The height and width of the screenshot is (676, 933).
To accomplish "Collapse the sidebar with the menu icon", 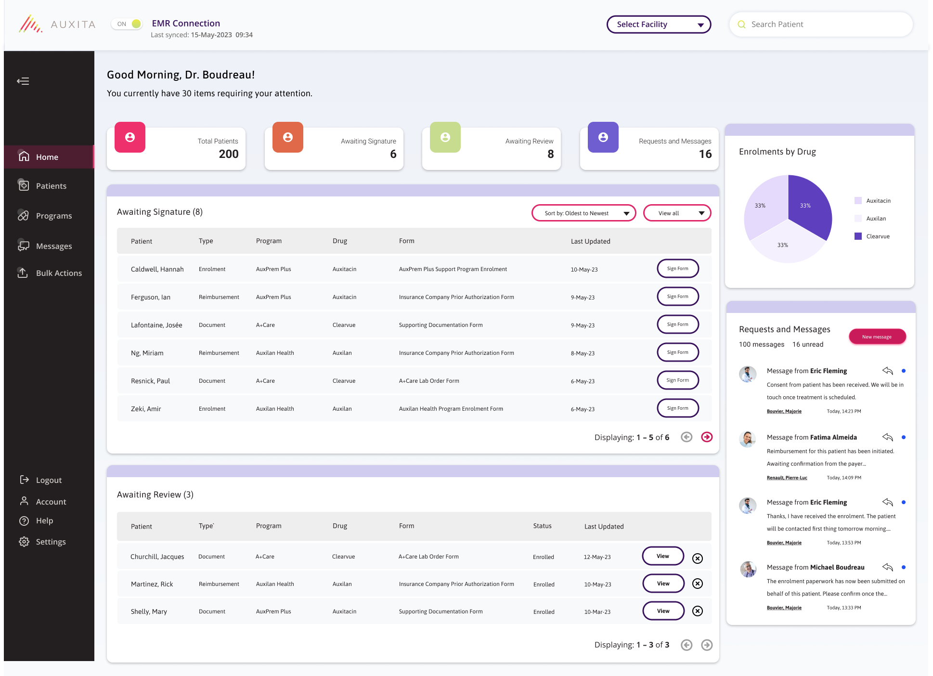I will pyautogui.click(x=23, y=81).
